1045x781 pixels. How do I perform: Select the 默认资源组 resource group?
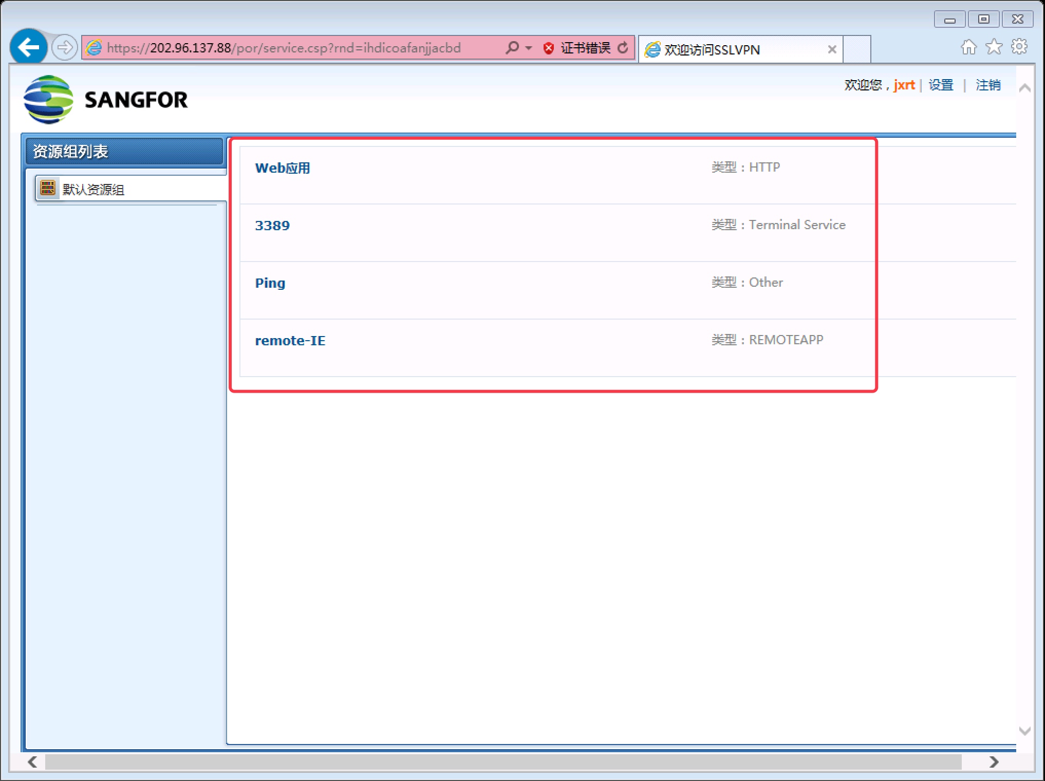[94, 190]
